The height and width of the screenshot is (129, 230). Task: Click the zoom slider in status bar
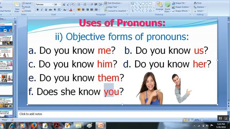[x=210, y=120]
